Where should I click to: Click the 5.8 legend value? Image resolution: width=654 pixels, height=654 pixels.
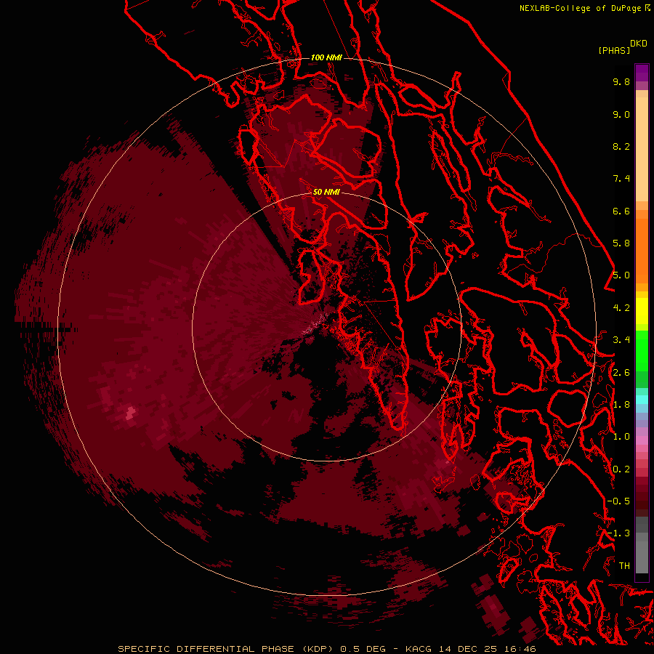(621, 243)
